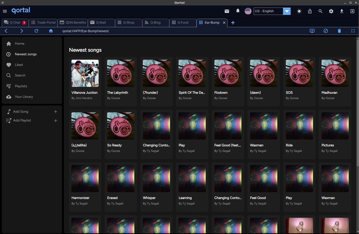Click the trash delete icon
Viewport: 359px width, 234px height.
(x=339, y=31)
